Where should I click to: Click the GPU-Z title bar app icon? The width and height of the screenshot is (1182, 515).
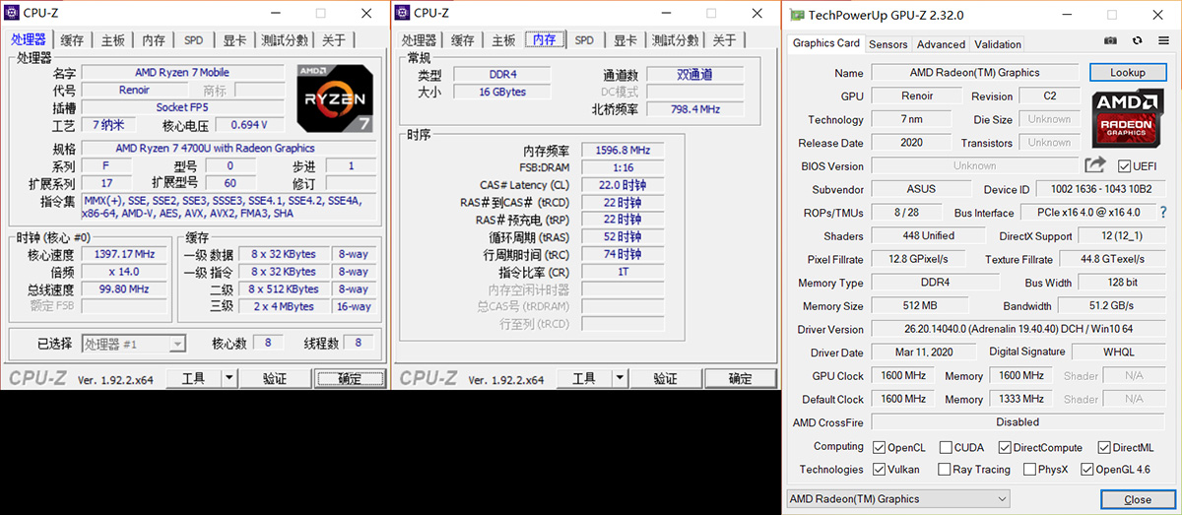click(796, 15)
